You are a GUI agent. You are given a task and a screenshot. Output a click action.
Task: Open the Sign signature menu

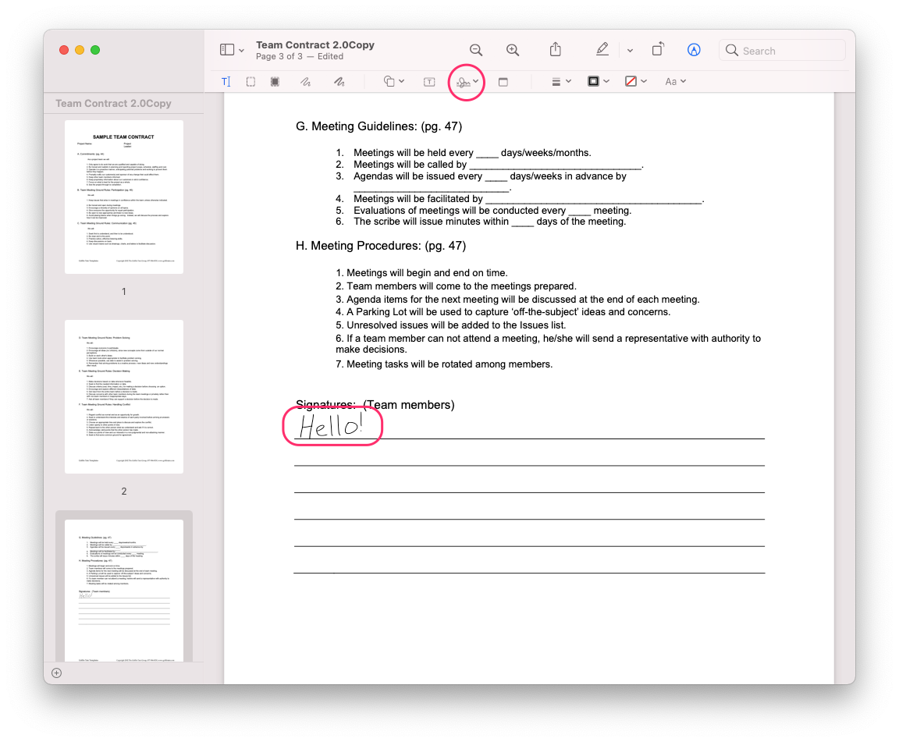tap(467, 82)
